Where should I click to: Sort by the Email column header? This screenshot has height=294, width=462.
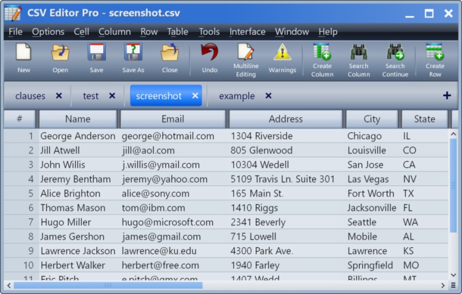click(x=173, y=119)
